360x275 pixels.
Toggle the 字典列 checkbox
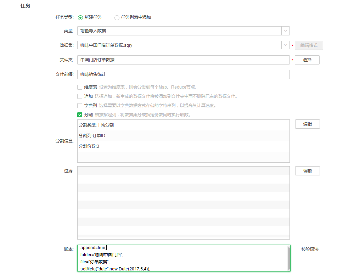(80, 106)
